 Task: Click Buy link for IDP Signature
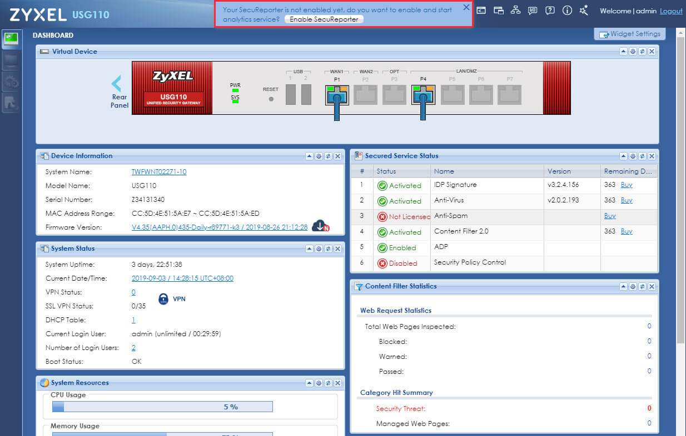627,185
